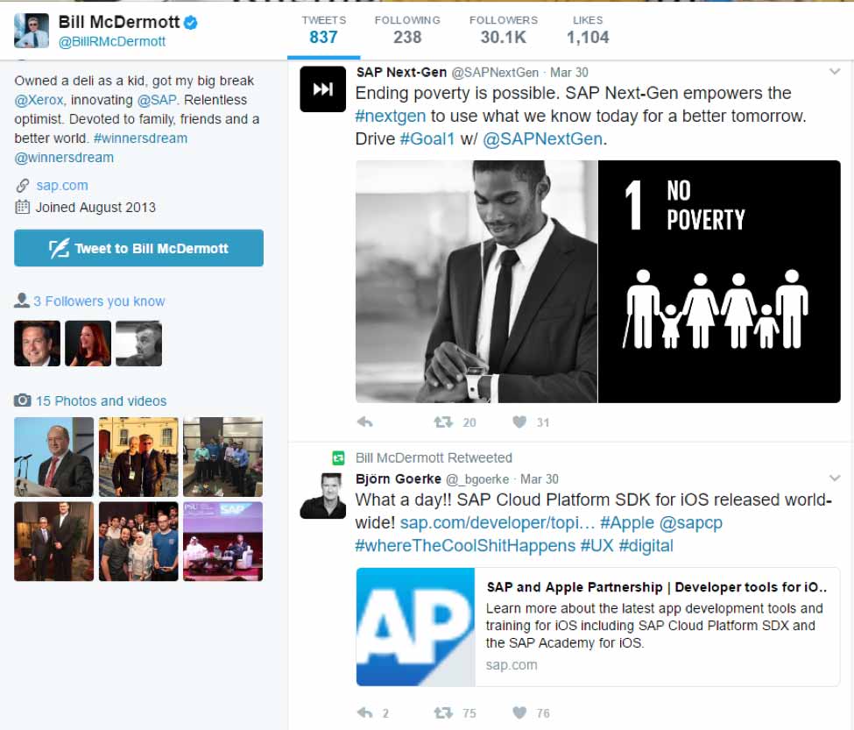The height and width of the screenshot is (730, 854).
Task: Open the Mar 30 timestamp on SAP Next-Gen tweet
Action: (569, 73)
